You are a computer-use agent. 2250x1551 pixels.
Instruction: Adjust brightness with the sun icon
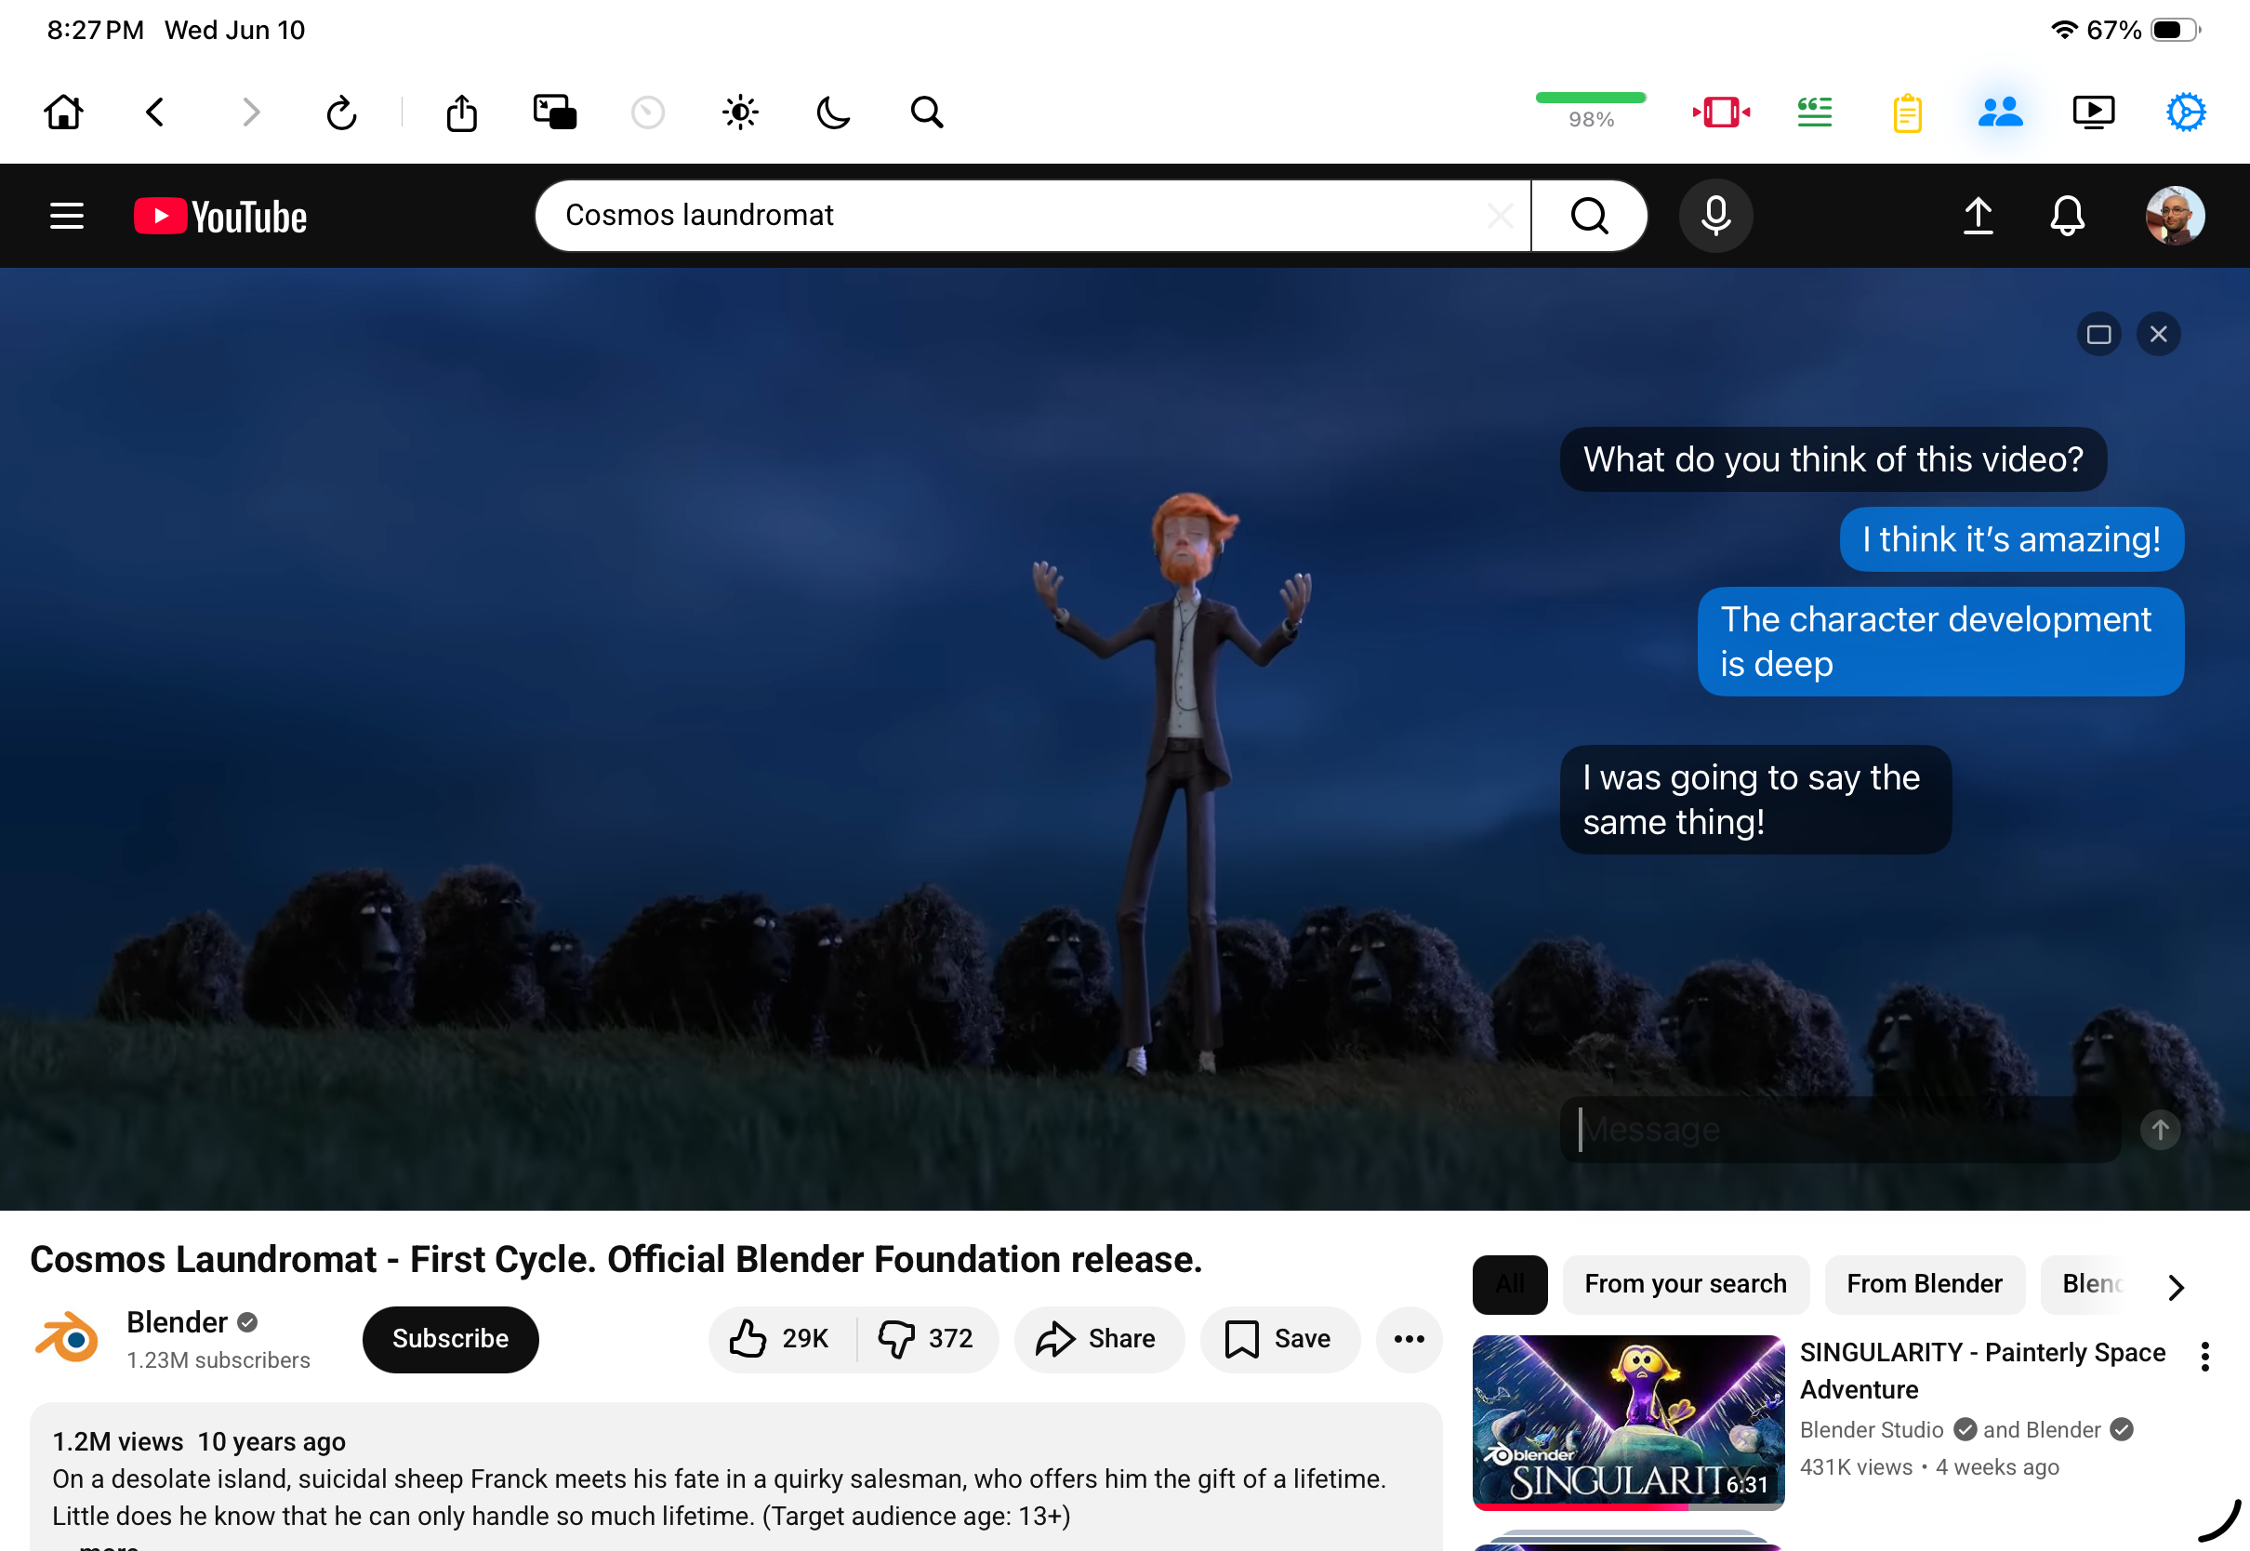(x=740, y=113)
